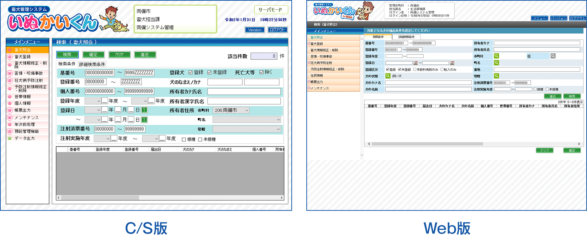Screen dimensions: 587x235
Task: Click 確定 button in C/S版 toolbar
Action: [x=93, y=55]
